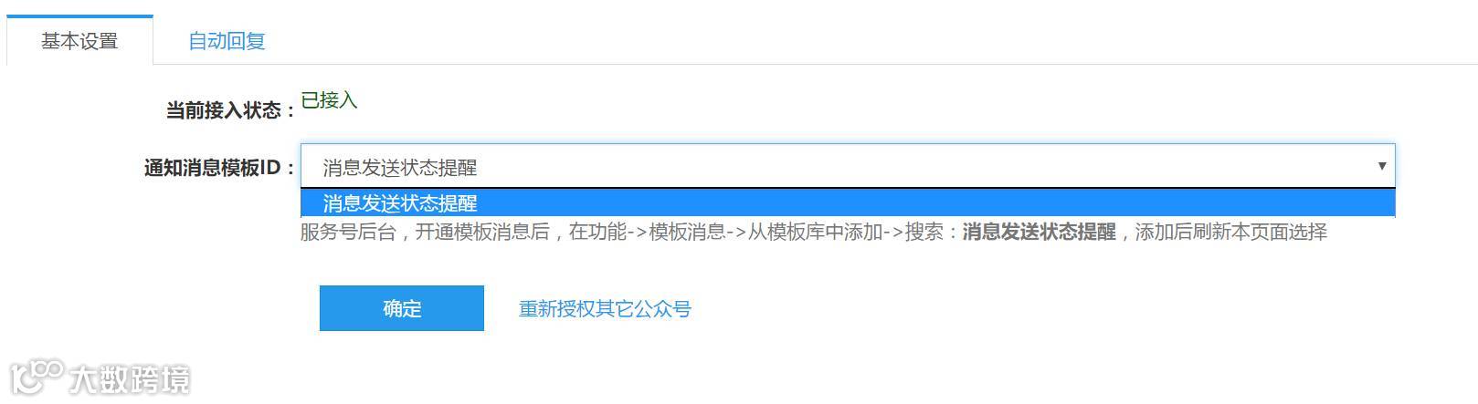Click the word 搜索 in the hint

[x=924, y=232]
